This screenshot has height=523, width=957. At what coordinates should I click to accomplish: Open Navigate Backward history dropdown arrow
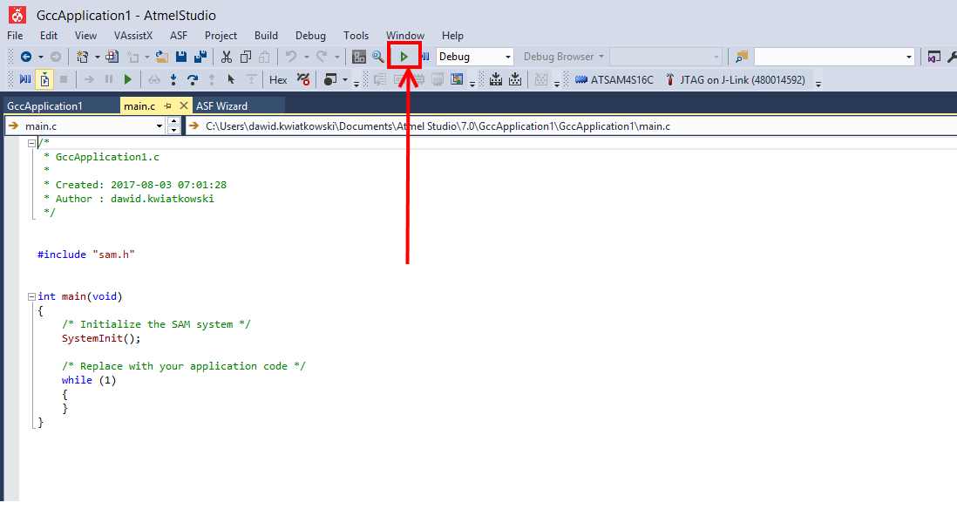point(41,57)
